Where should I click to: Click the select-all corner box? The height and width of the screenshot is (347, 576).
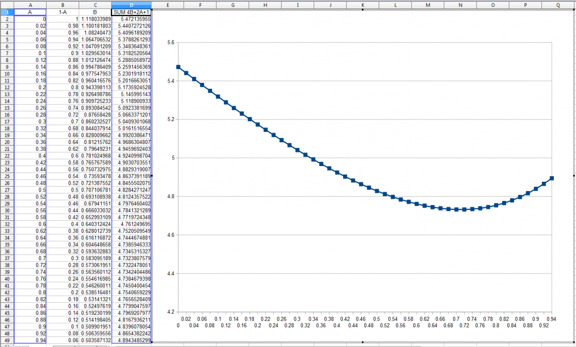[7, 4]
